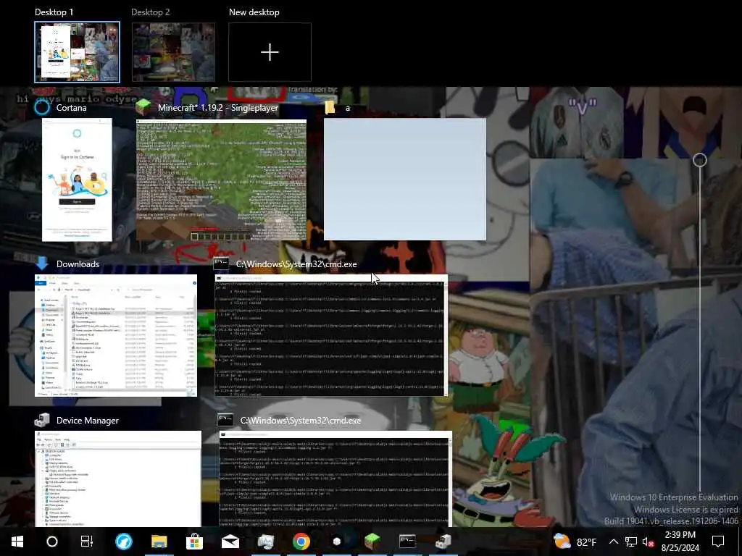Toggle the Task View taskbar button

(87, 542)
